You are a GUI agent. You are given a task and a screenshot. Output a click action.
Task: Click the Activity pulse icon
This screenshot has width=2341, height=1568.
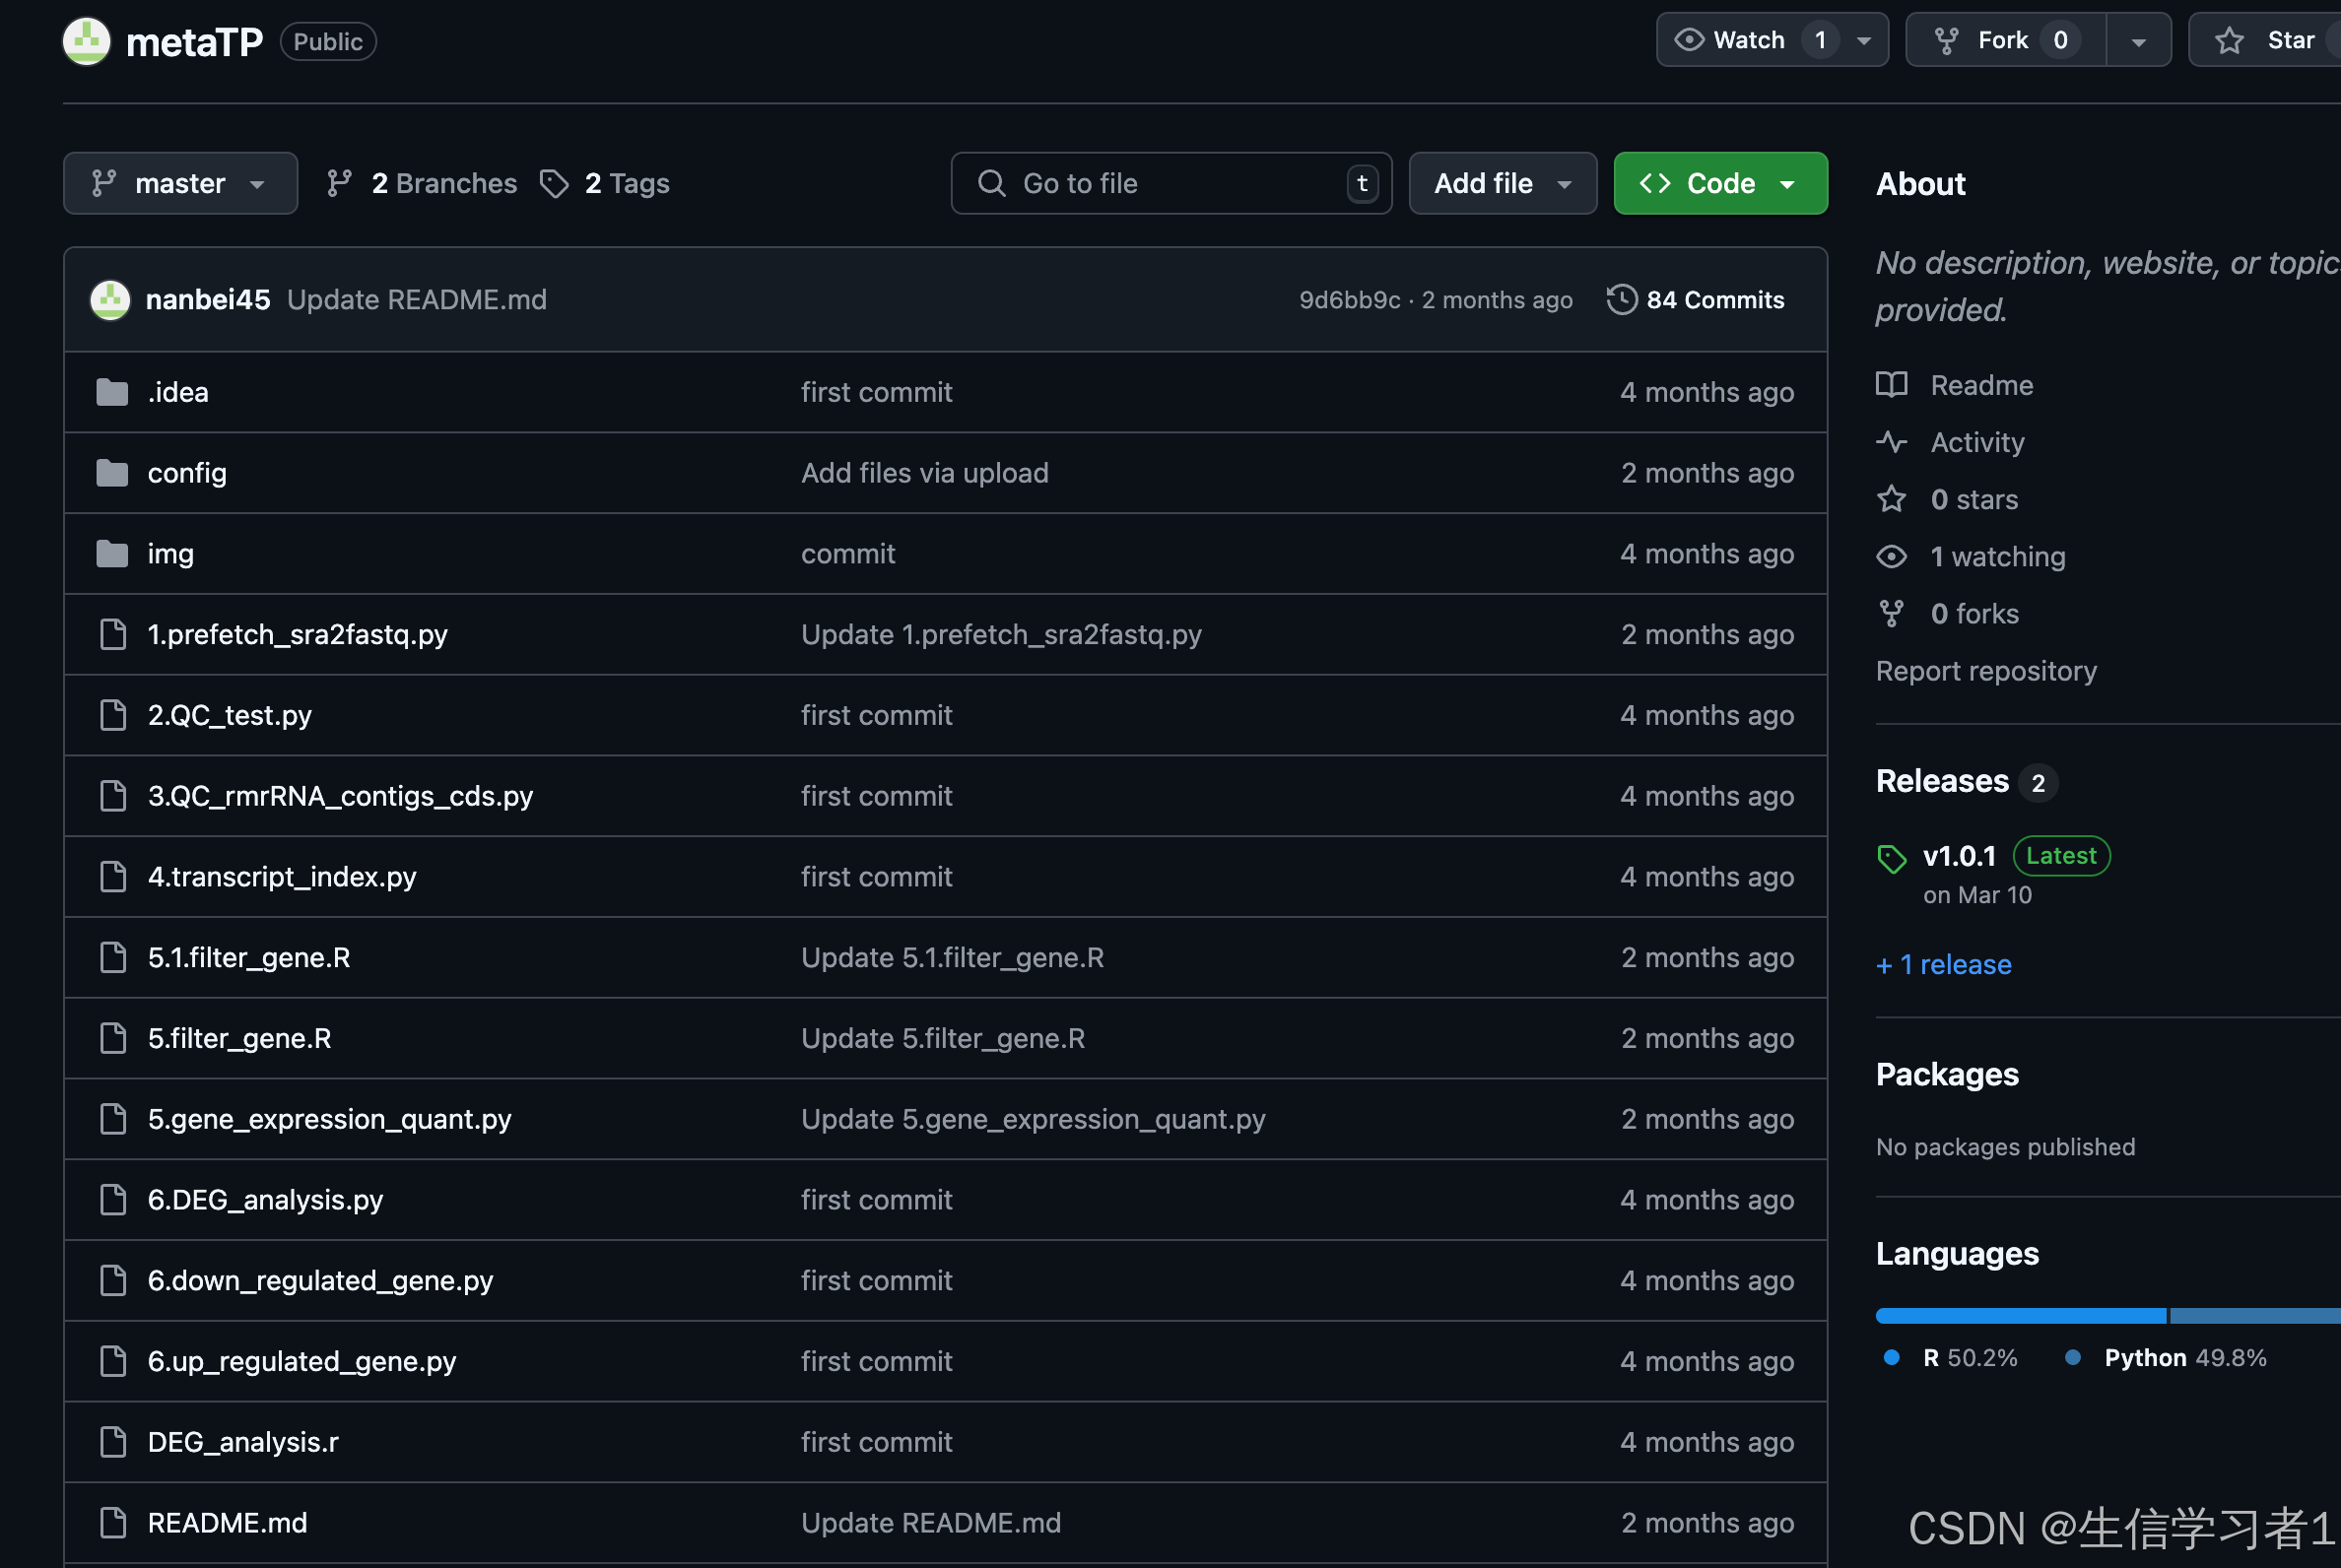tap(1891, 442)
